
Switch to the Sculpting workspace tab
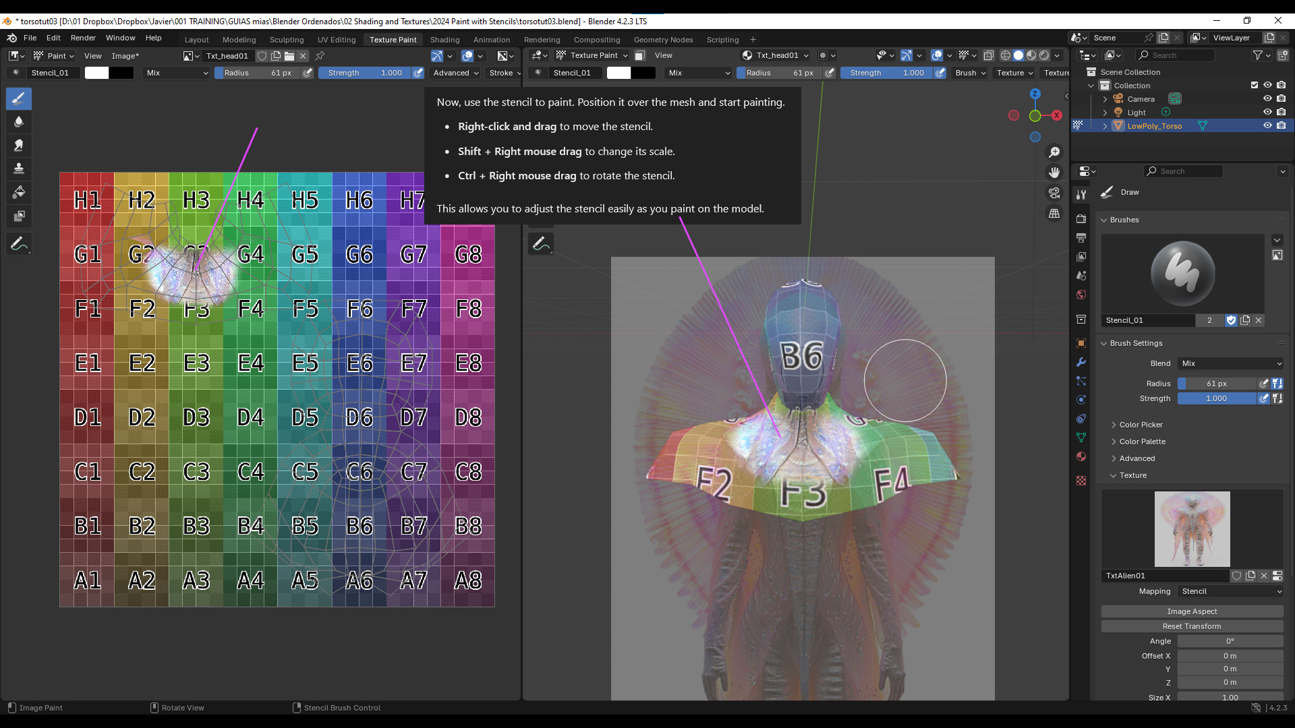pyautogui.click(x=287, y=40)
